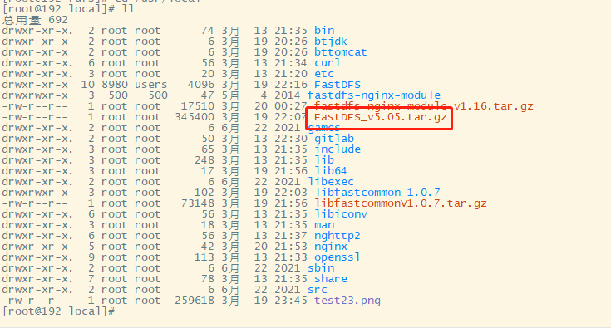The width and height of the screenshot is (611, 328).
Task: Click the final [root@192 local]# prompt
Action: (58, 311)
